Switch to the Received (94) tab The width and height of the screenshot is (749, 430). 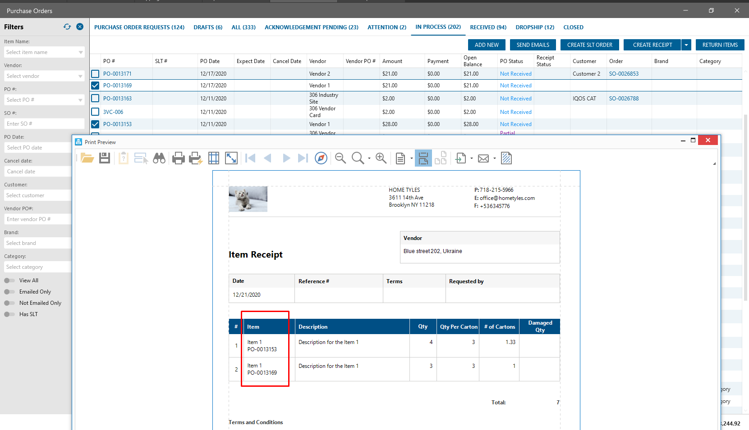click(488, 27)
